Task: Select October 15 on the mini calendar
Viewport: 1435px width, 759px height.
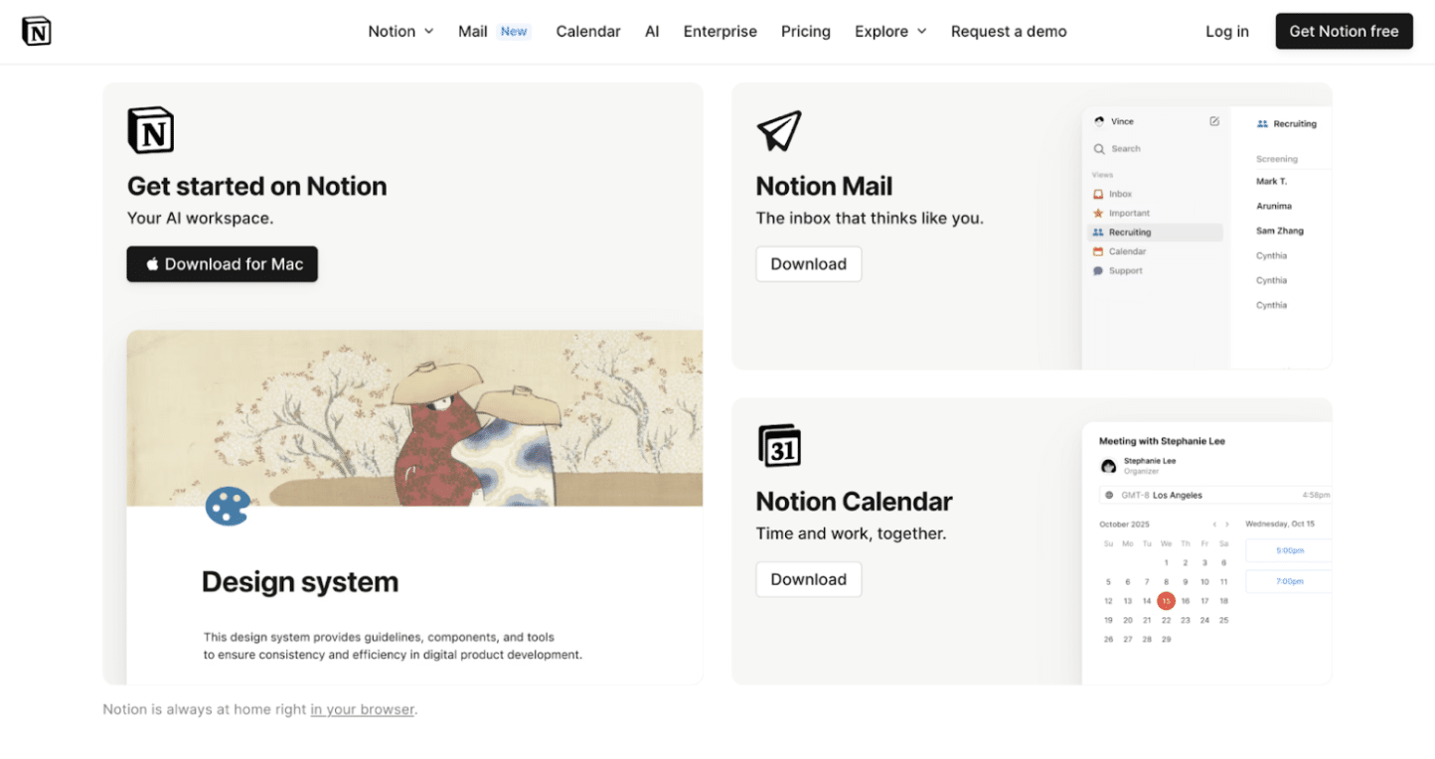Action: pyautogui.click(x=1166, y=600)
